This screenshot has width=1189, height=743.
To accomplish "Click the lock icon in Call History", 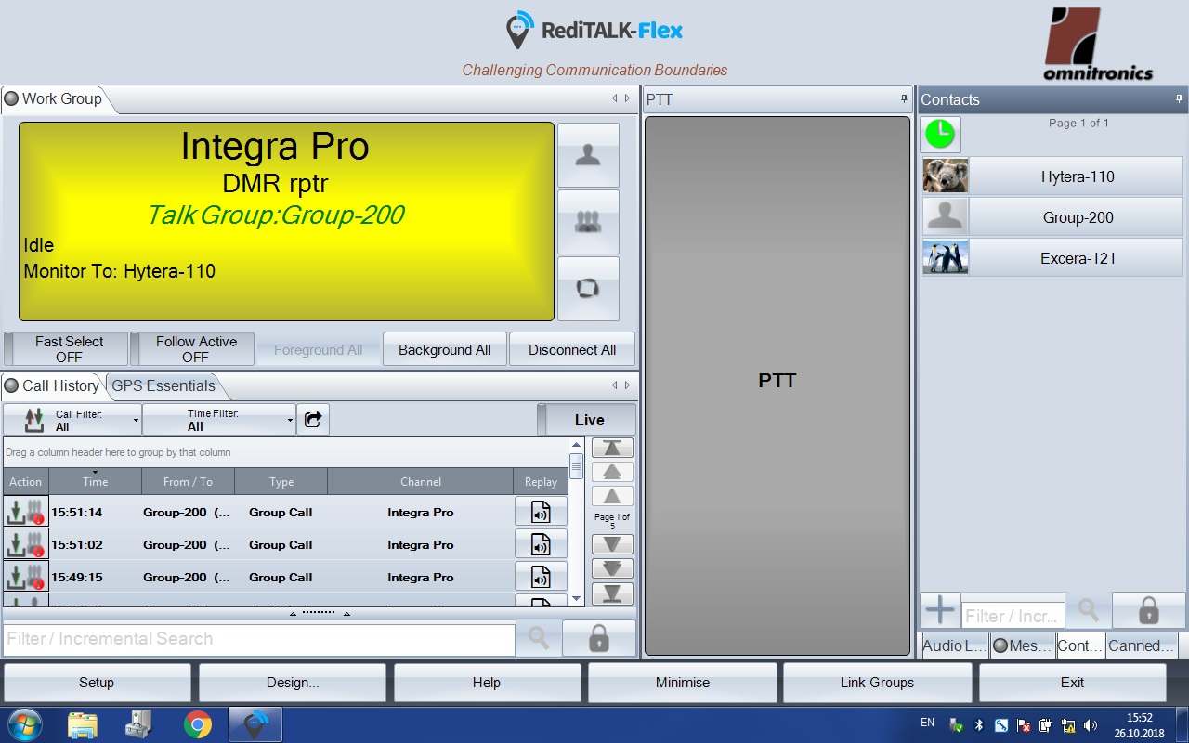I will point(599,638).
